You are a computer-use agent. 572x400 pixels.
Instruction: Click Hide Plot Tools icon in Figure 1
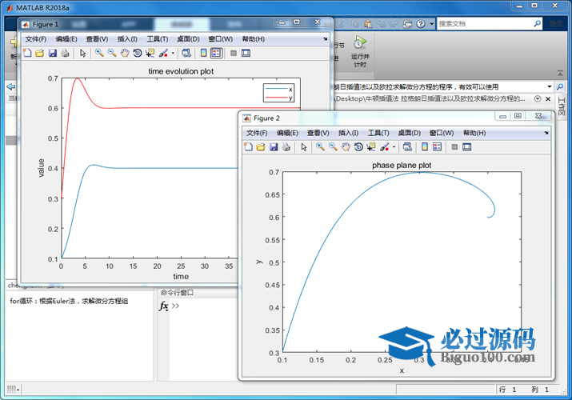[234, 54]
